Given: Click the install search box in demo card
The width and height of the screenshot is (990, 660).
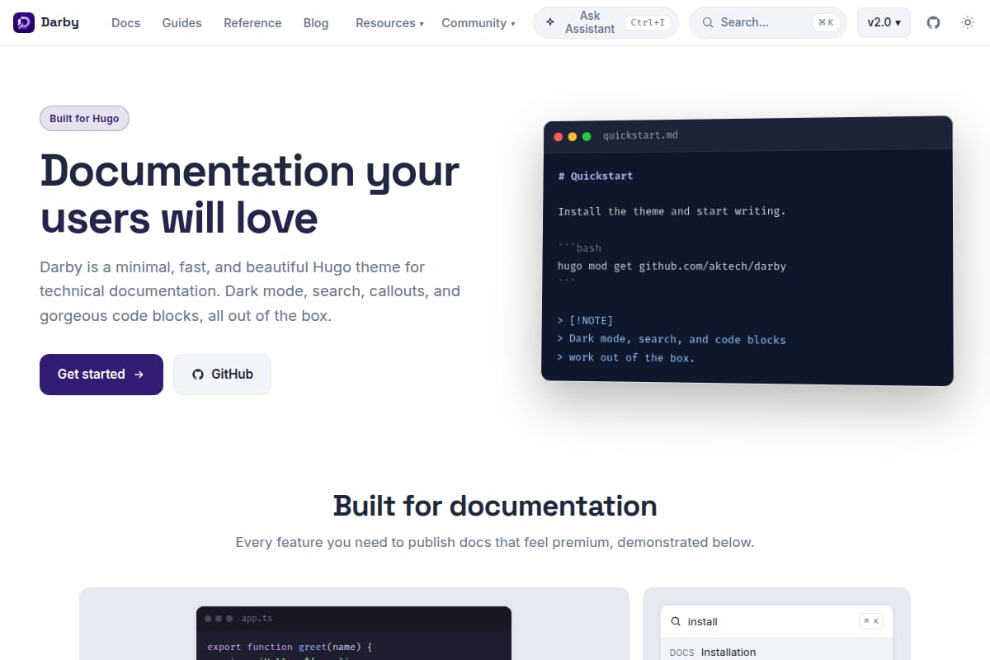Looking at the screenshot, I should (776, 621).
